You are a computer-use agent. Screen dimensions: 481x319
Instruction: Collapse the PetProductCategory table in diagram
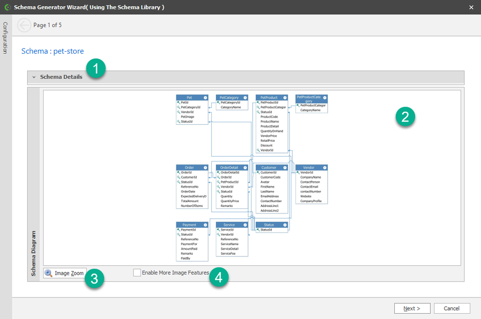point(325,98)
